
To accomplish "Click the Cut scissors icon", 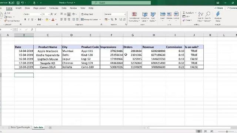I will point(6,13).
